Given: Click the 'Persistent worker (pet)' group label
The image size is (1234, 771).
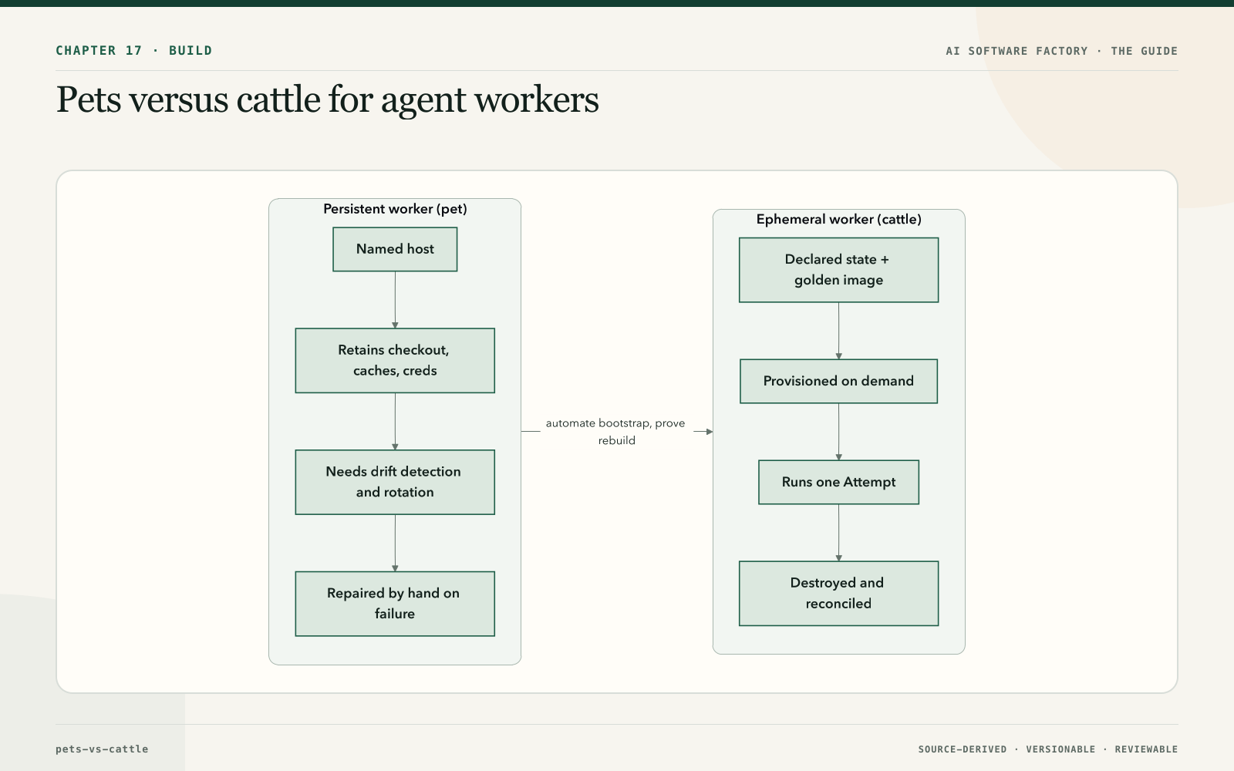Looking at the screenshot, I should pos(395,209).
